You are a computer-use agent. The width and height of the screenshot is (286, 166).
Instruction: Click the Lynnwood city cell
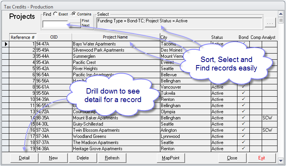pyautogui.click(x=185, y=136)
